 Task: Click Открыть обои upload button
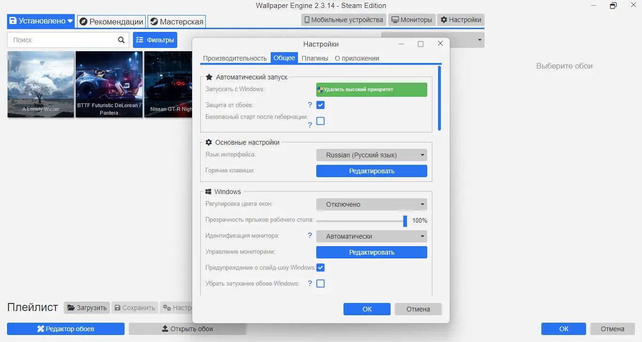188,329
